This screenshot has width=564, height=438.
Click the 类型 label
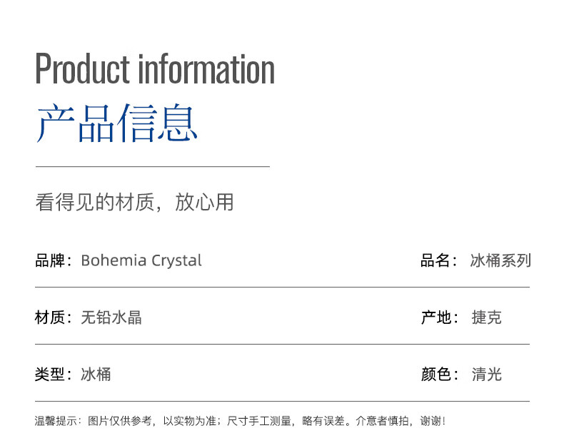[51, 374]
